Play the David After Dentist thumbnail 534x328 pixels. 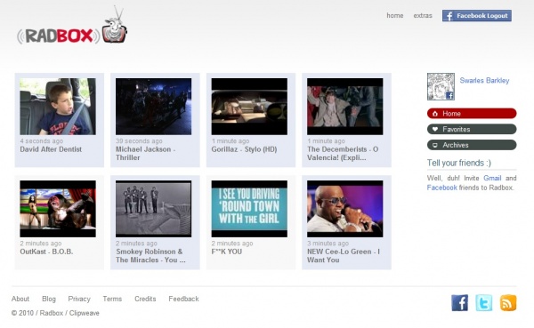tap(58, 107)
